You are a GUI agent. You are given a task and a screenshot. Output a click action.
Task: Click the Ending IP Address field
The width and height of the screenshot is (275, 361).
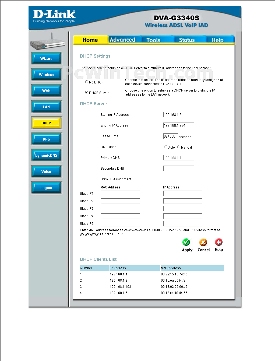(x=179, y=125)
